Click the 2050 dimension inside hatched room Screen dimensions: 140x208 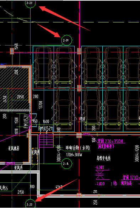[x=20, y=97]
